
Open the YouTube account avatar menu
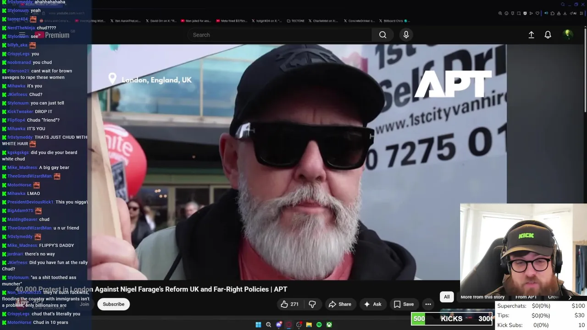point(568,34)
